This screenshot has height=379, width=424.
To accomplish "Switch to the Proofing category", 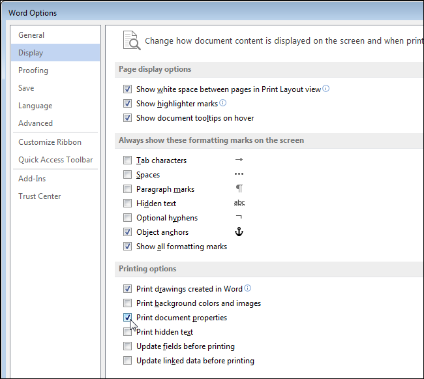I will coord(33,70).
